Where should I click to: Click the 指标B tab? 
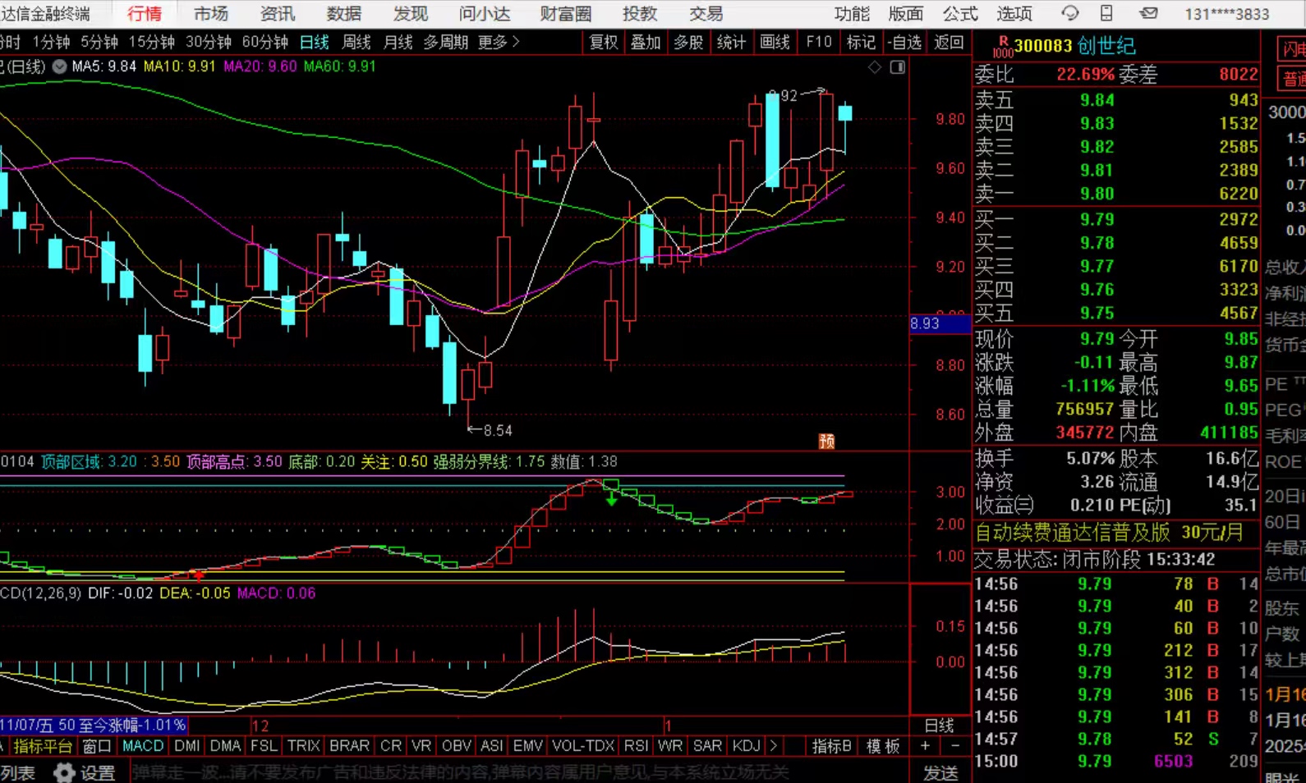[x=831, y=745]
